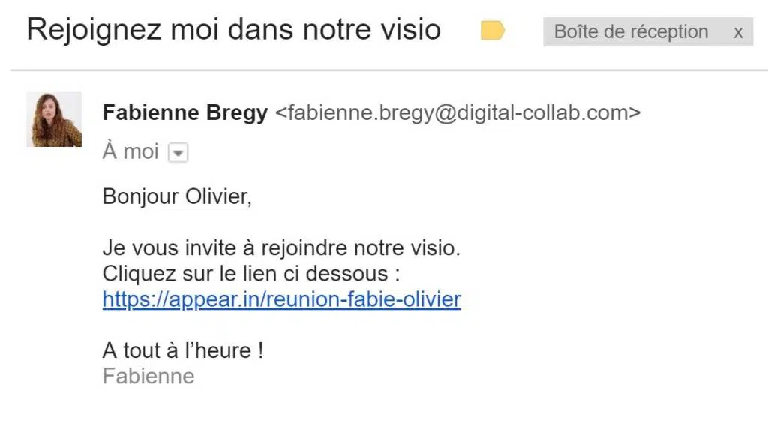Click the À moi recipient text
This screenshot has width=768, height=432.
click(x=130, y=151)
